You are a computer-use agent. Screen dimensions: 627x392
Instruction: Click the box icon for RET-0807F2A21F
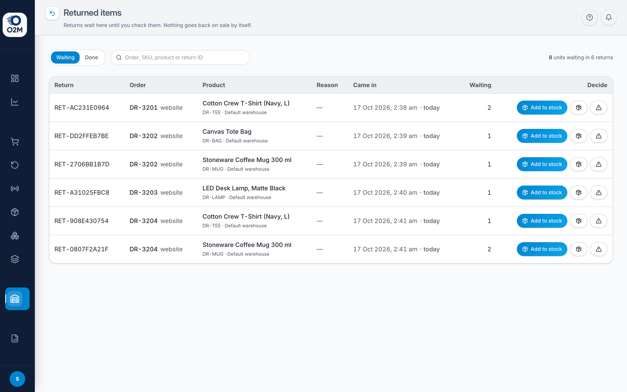(579, 249)
